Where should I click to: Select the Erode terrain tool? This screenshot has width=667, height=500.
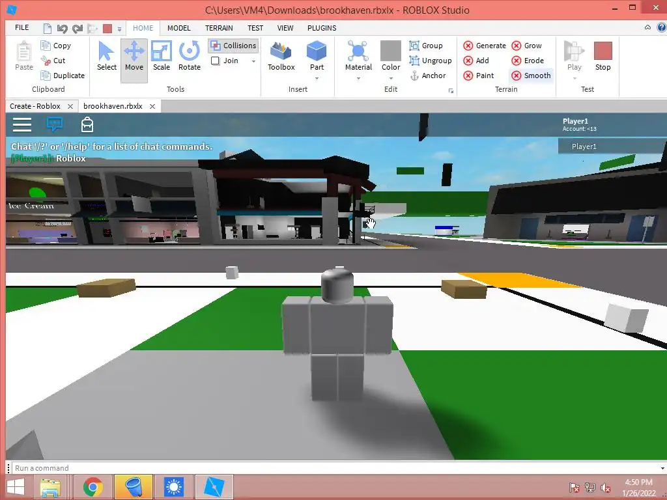(528, 61)
